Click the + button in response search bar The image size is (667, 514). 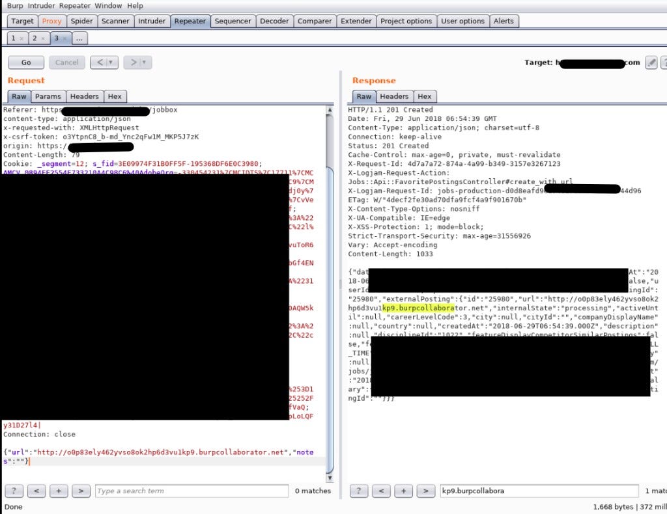[404, 491]
